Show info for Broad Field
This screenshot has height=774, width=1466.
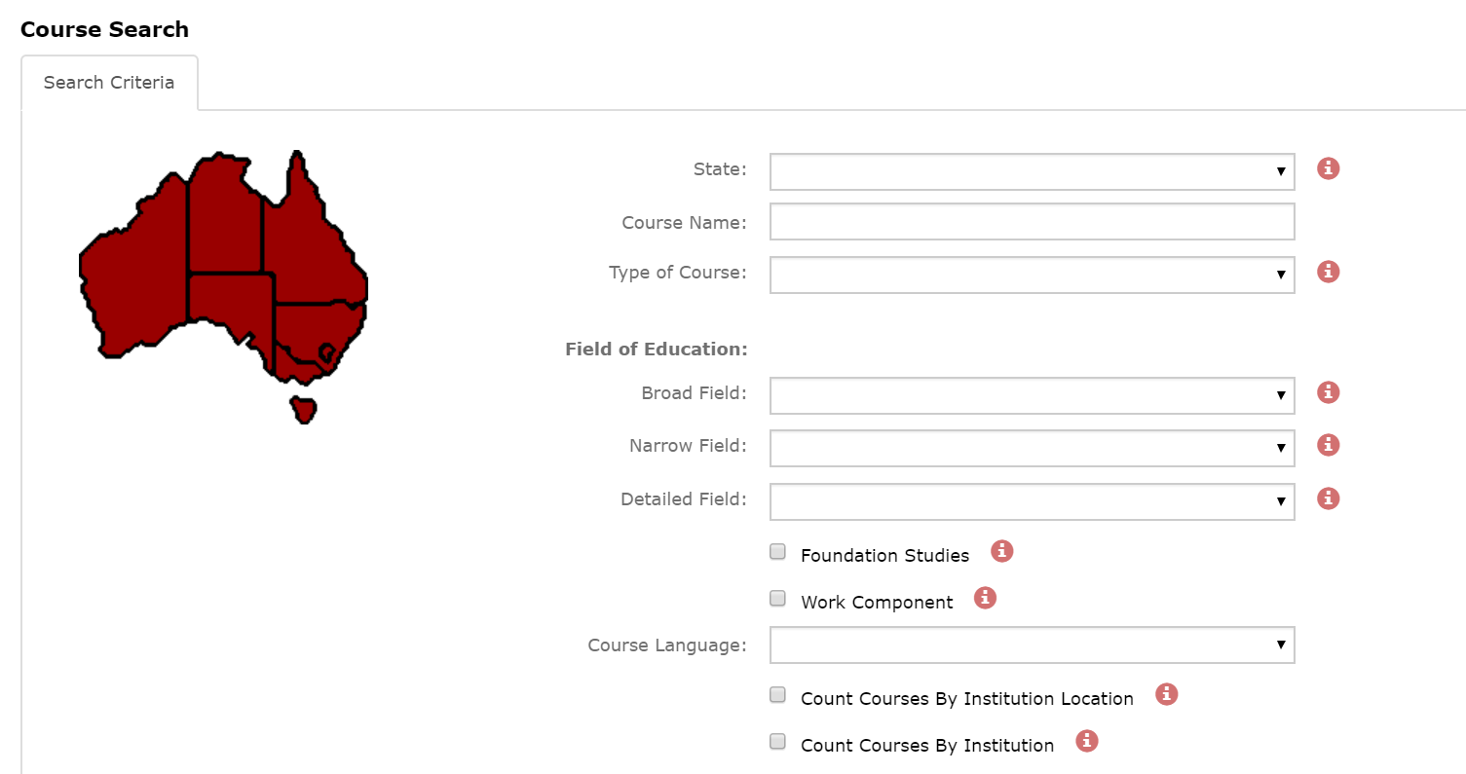tap(1328, 392)
